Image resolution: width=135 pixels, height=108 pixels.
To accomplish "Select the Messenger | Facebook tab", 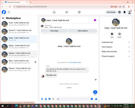I will (16, 2).
